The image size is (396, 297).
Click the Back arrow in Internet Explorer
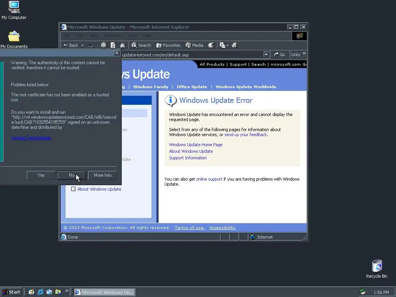pyautogui.click(x=71, y=45)
